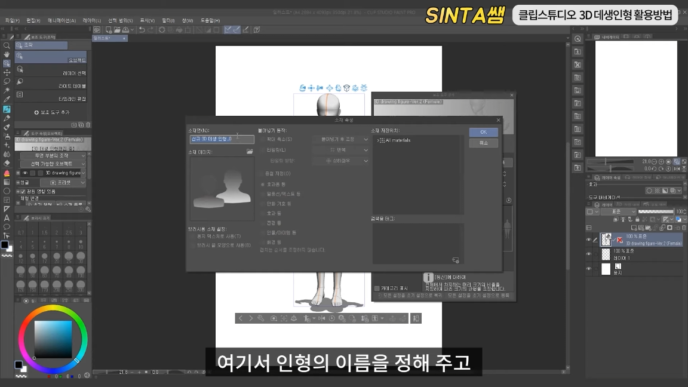This screenshot has height=387, width=688.
Task: Zoom in navigator plus icon
Action: 661,161
